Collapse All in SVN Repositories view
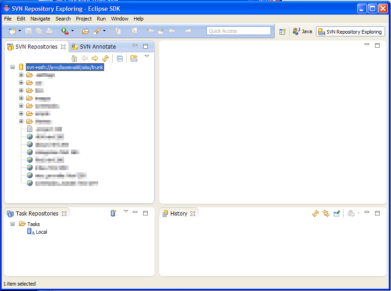391x291 pixels. [x=120, y=58]
